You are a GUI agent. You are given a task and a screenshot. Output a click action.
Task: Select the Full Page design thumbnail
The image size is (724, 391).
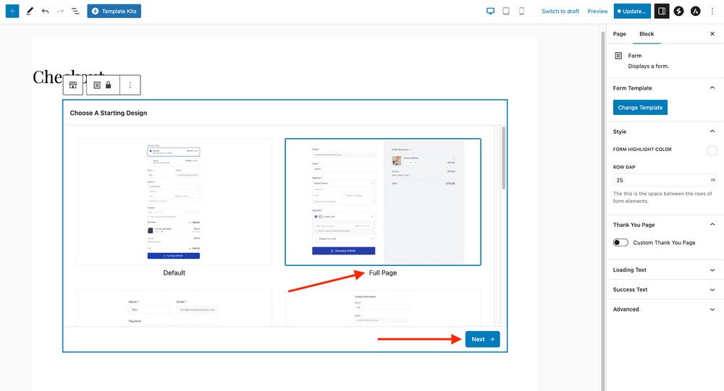[x=383, y=202]
